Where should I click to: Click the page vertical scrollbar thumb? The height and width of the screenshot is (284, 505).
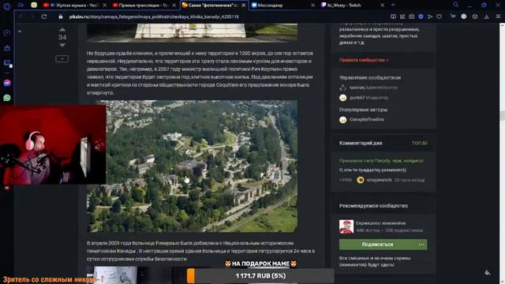[x=502, y=116]
